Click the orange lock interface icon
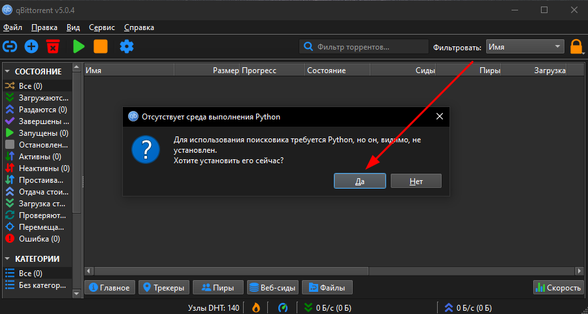Viewport: 588px width, 314px height. (x=576, y=47)
